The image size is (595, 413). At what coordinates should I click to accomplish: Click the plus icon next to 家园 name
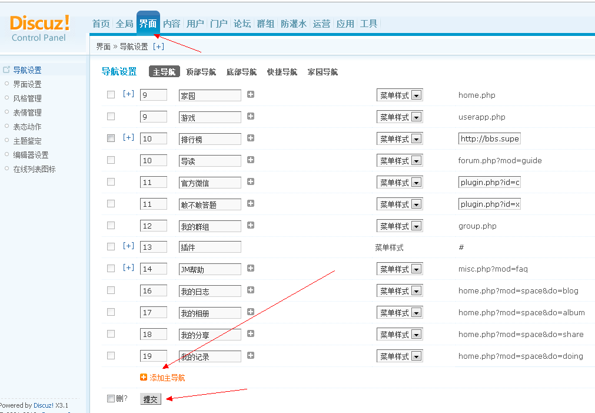click(x=251, y=94)
